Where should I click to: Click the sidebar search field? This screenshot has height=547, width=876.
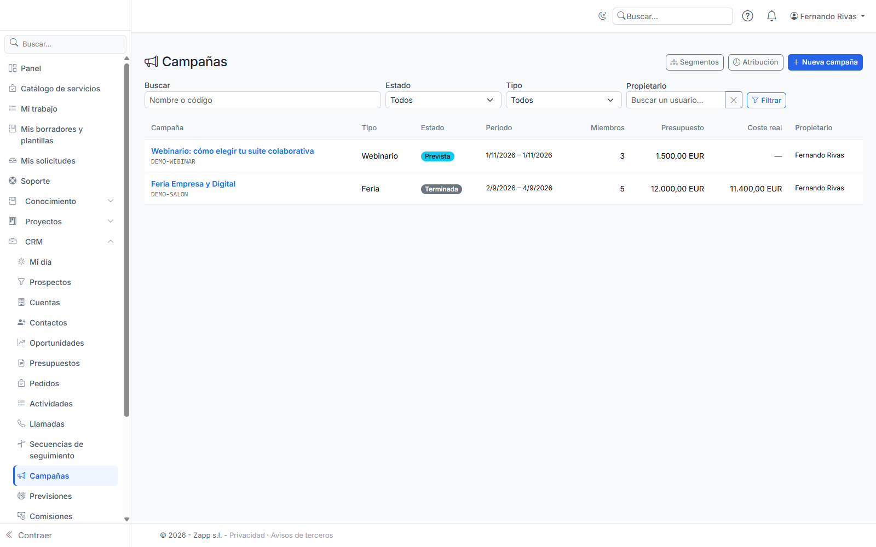[x=65, y=44]
